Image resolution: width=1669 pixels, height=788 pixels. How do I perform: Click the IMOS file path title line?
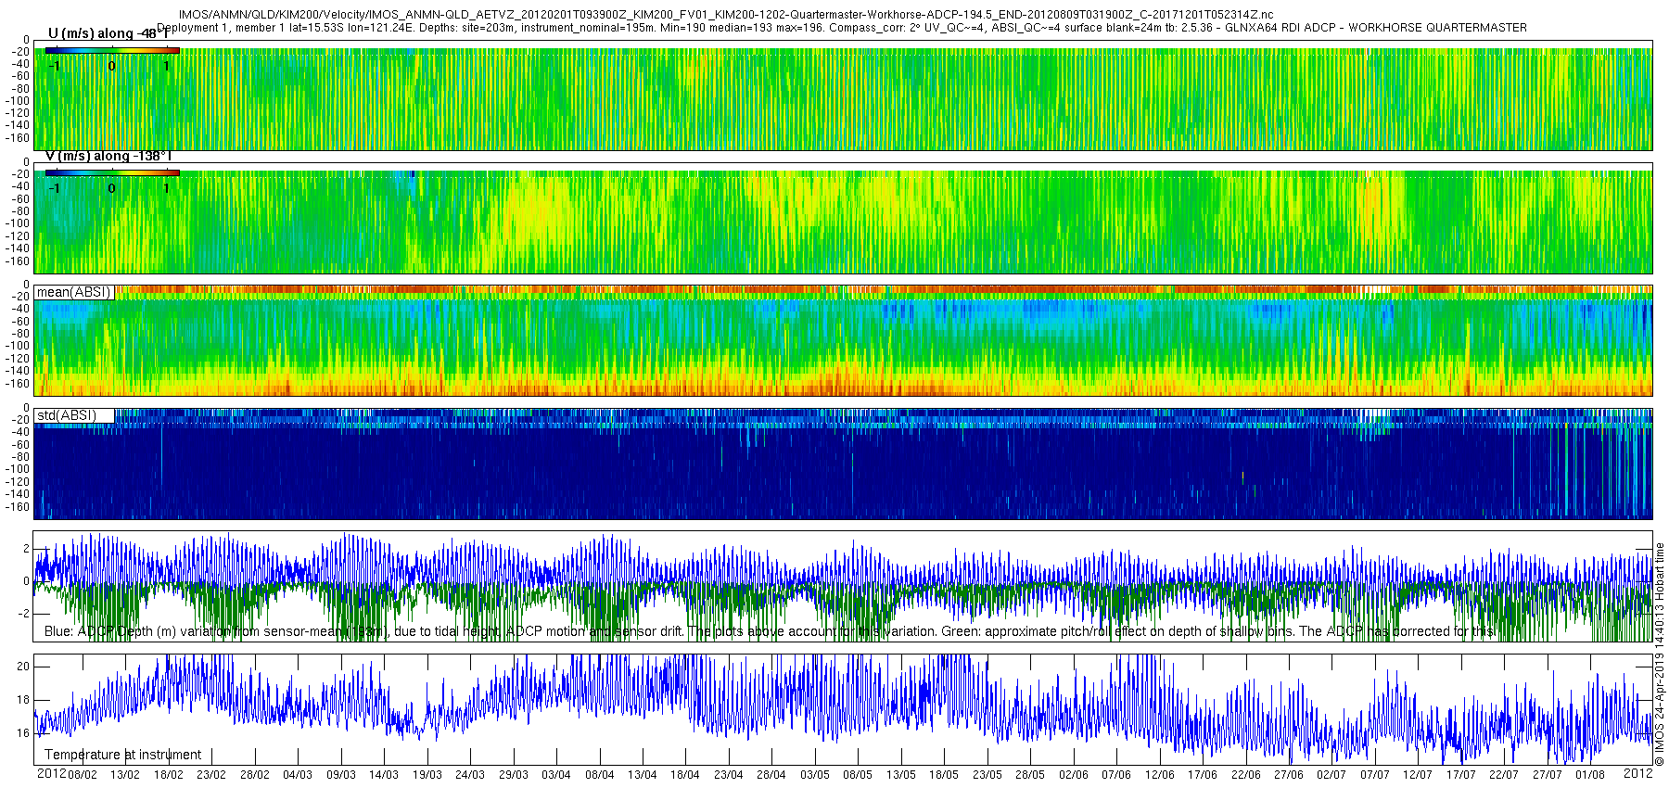tap(726, 15)
